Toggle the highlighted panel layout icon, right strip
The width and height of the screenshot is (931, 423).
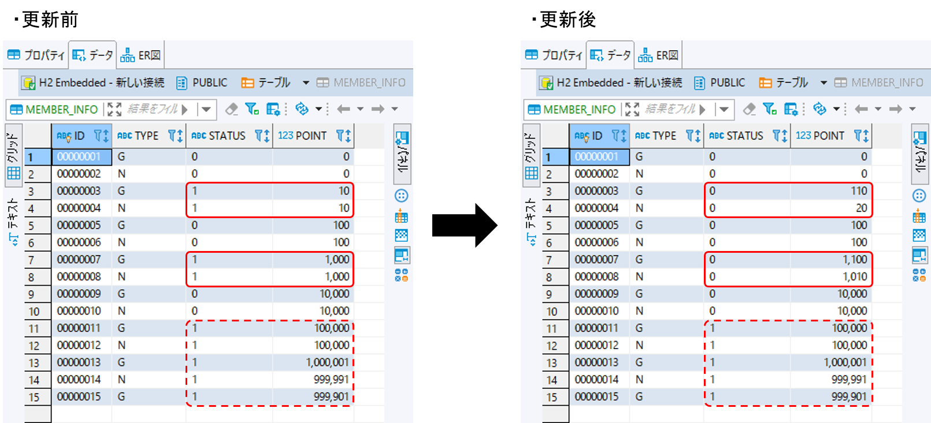919,255
